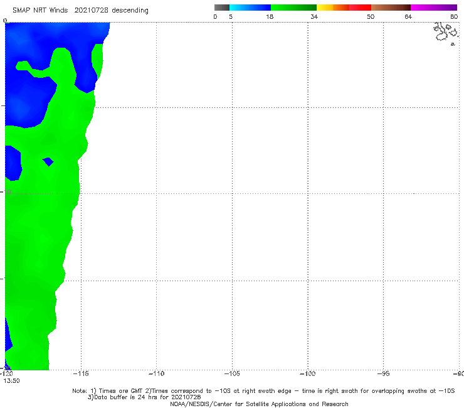Viewport: 464px width, 408px height.
Task: Click the scale label '5'
Action: [231, 17]
